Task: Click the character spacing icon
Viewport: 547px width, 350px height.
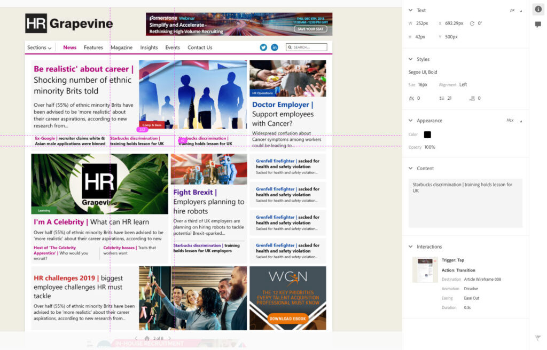Action: tap(411, 98)
